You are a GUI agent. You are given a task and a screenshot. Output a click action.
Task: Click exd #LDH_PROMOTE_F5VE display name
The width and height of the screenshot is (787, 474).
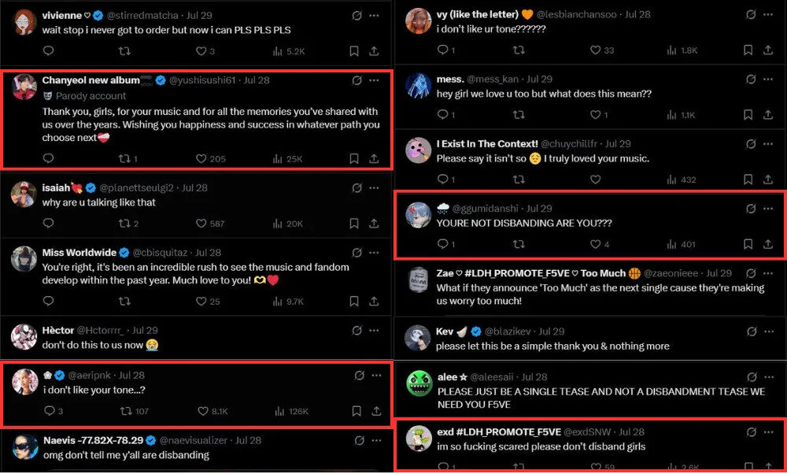[499, 431]
